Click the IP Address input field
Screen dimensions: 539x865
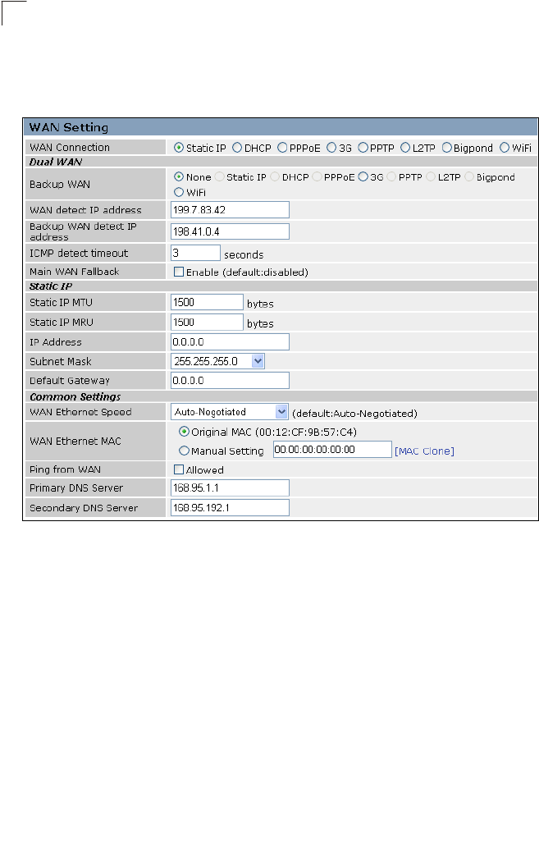[230, 342]
